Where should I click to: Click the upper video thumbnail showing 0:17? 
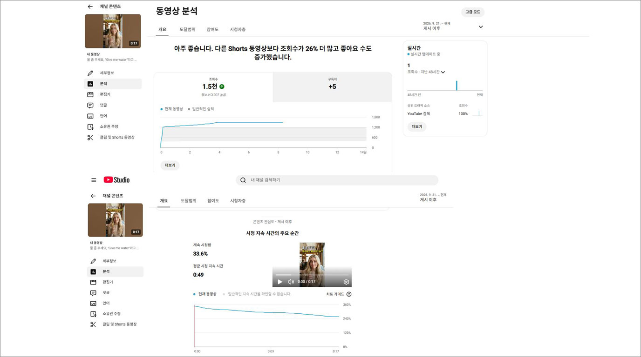coord(113,31)
